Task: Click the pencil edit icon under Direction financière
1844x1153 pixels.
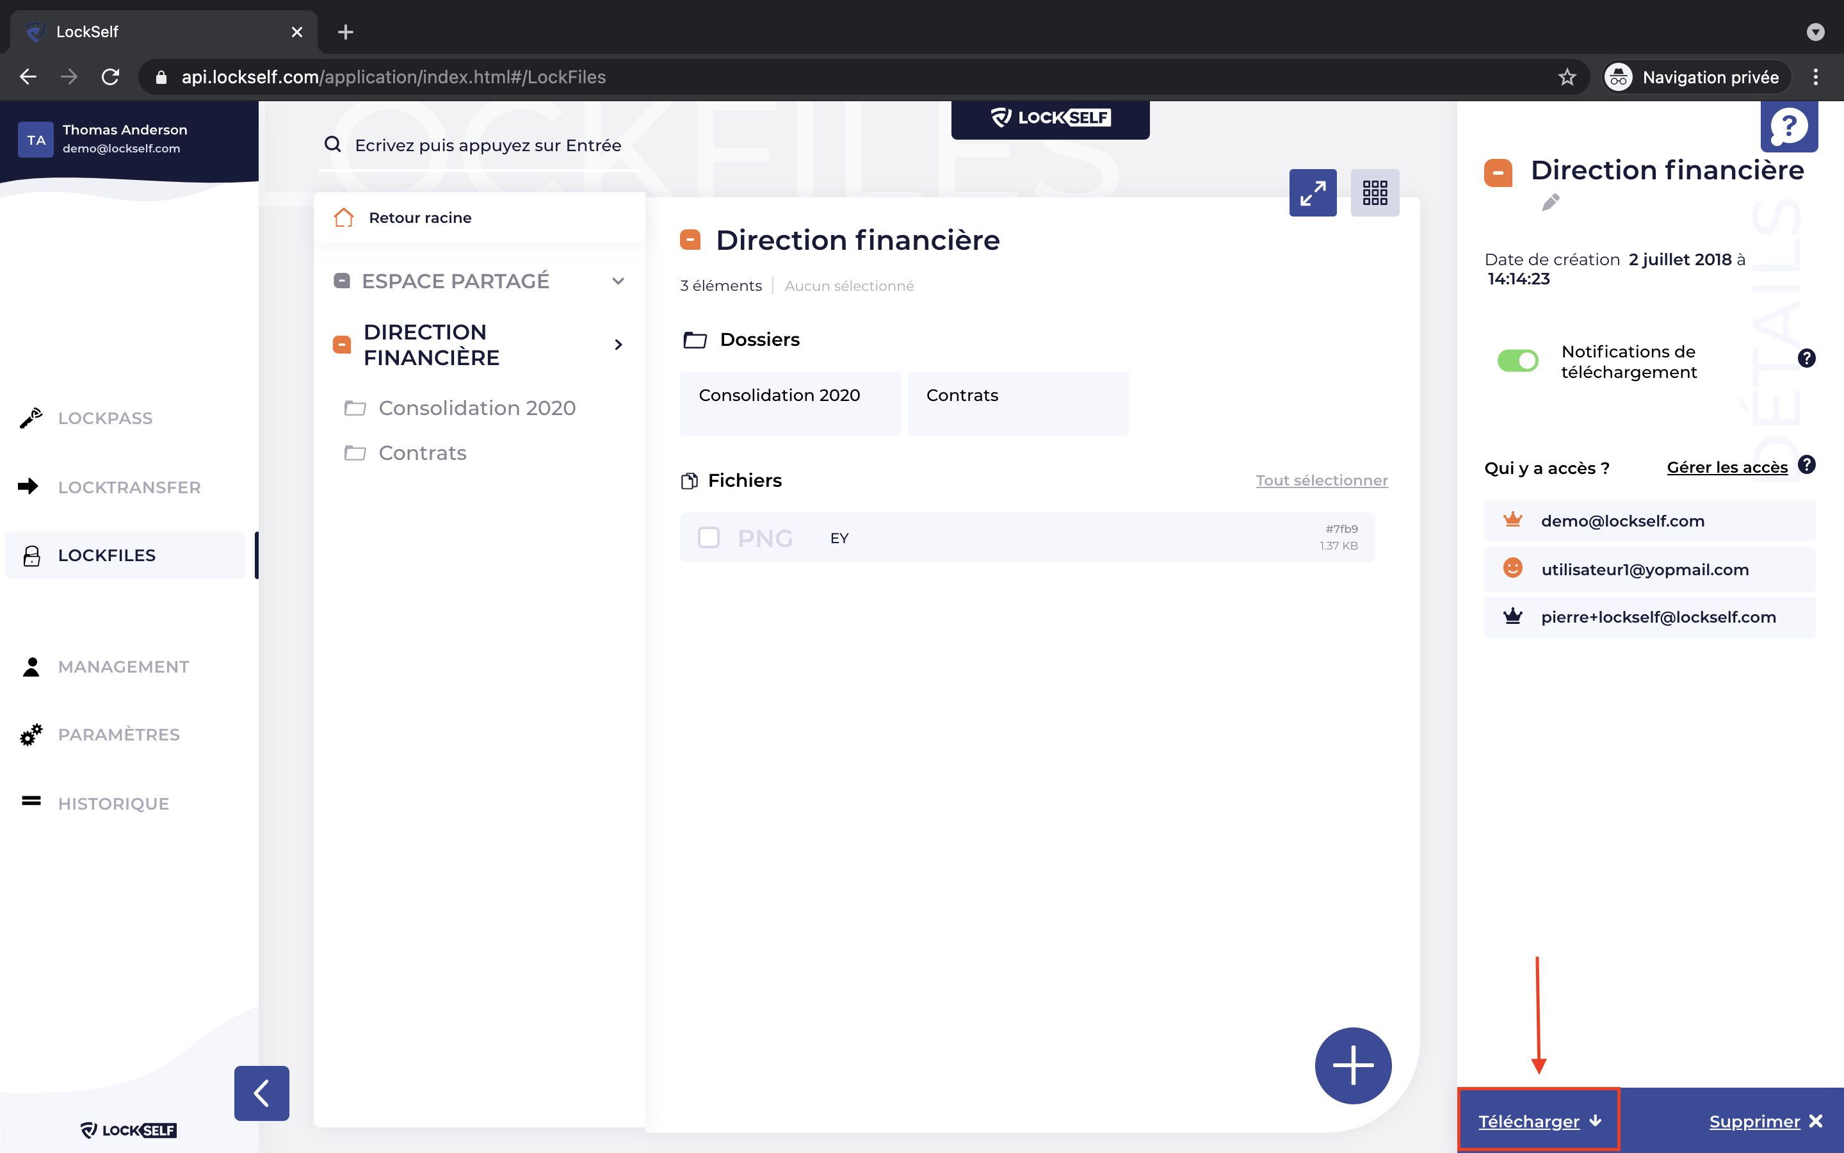Action: point(1550,203)
